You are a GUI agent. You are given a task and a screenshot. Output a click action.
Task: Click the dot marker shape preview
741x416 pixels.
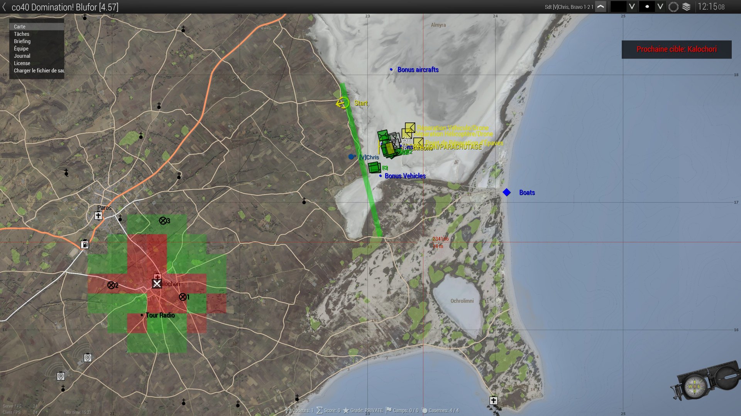point(647,7)
